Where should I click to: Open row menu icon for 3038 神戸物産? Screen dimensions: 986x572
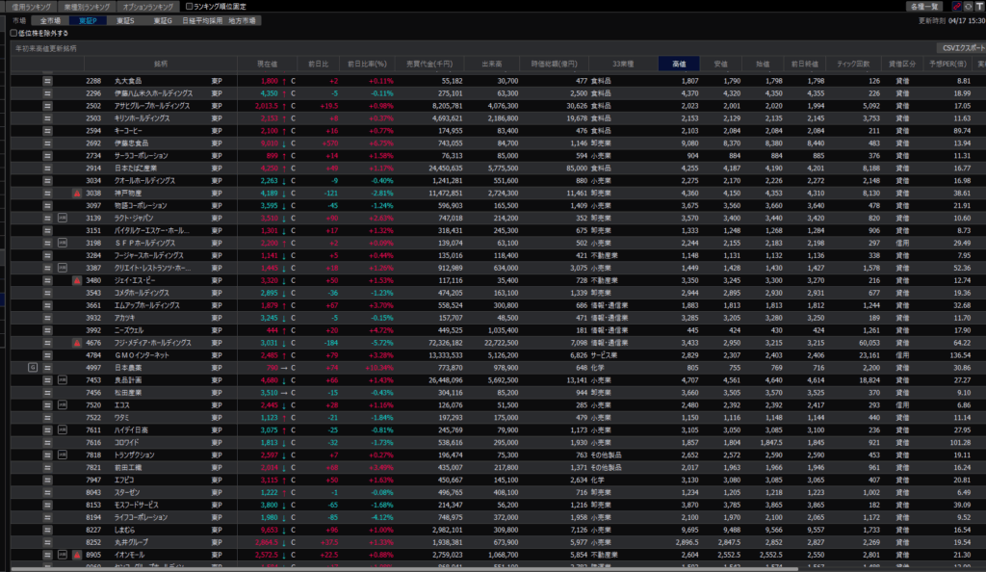[x=47, y=193]
